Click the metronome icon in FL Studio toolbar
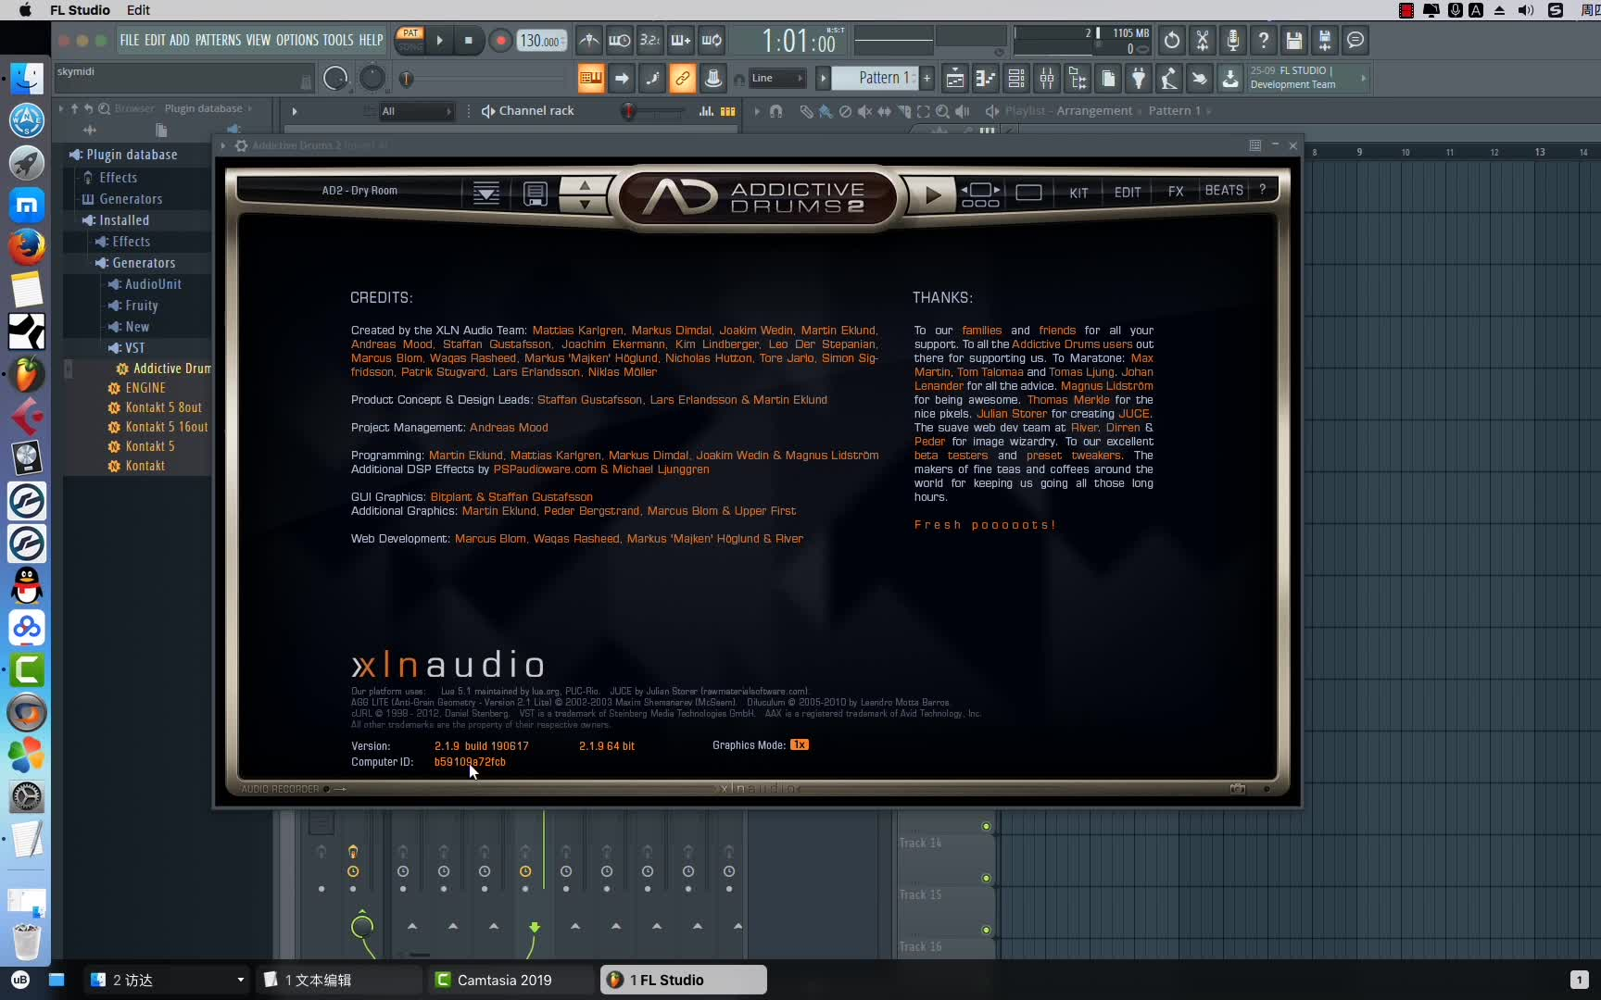This screenshot has height=1000, width=1601. [588, 40]
